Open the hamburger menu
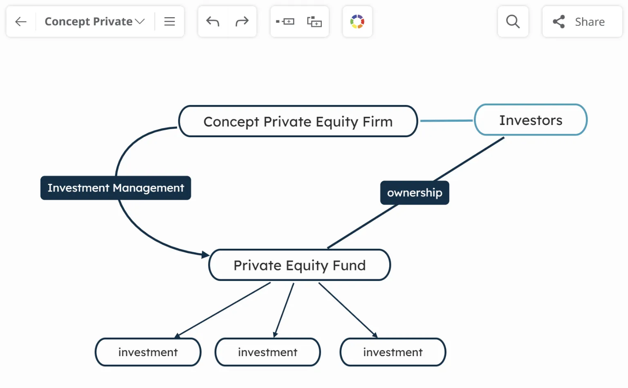Image resolution: width=628 pixels, height=388 pixels. click(x=170, y=22)
